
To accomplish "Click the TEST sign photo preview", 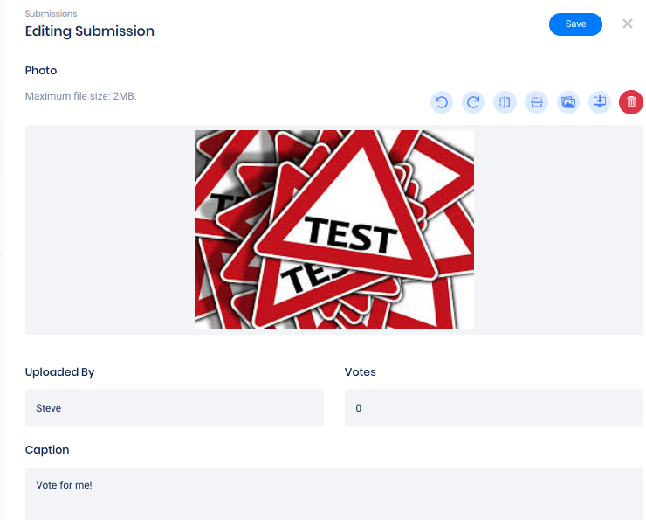I will (x=334, y=229).
